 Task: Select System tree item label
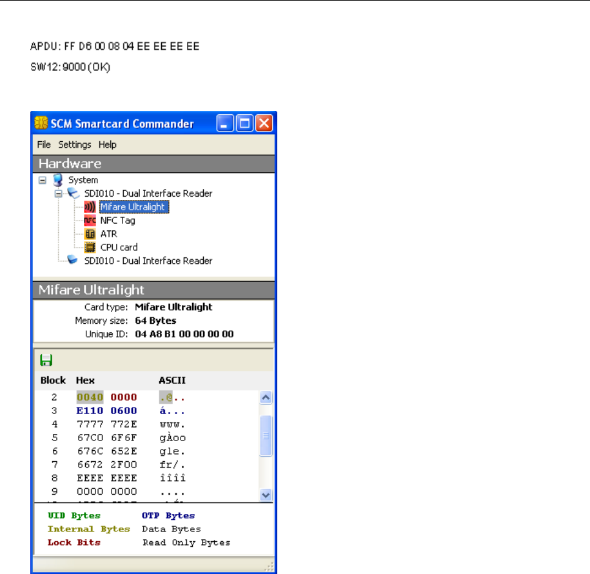(83, 180)
